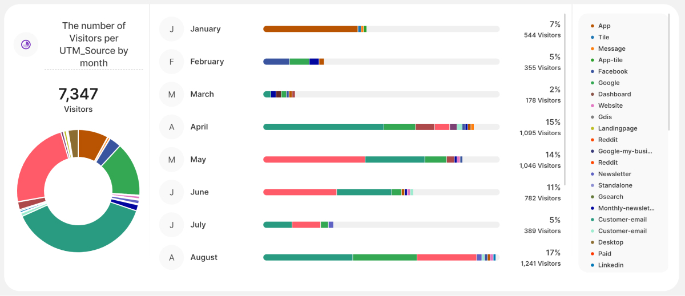Image resolution: width=685 pixels, height=296 pixels.
Task: Hide the Newsletter series in legend
Action: click(x=614, y=174)
